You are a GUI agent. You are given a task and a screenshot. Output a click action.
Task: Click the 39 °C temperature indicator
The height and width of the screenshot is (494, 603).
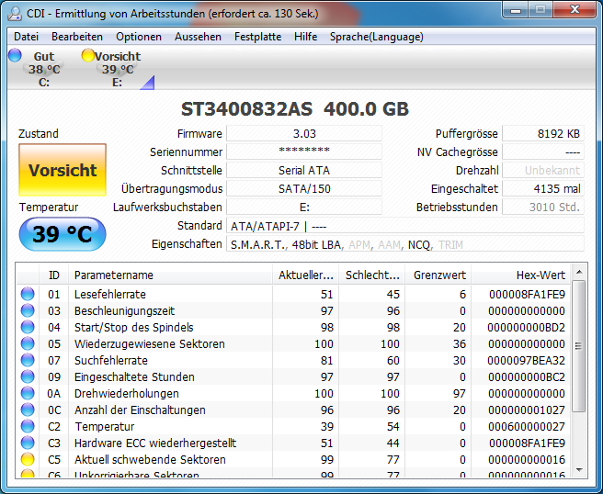pos(63,234)
